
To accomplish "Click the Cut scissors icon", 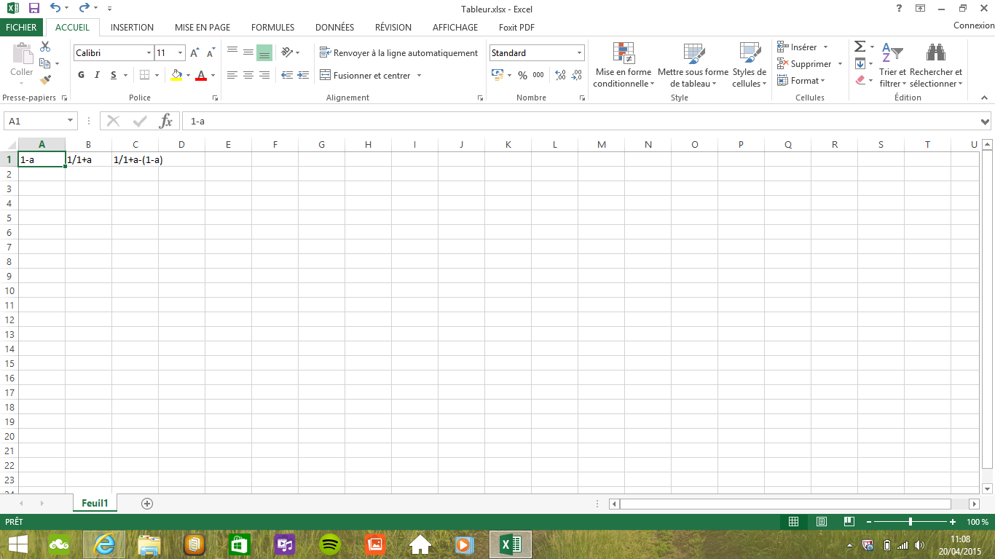I will [x=45, y=47].
